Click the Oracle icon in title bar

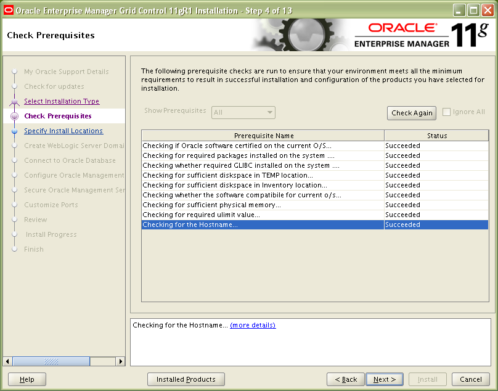(8, 10)
